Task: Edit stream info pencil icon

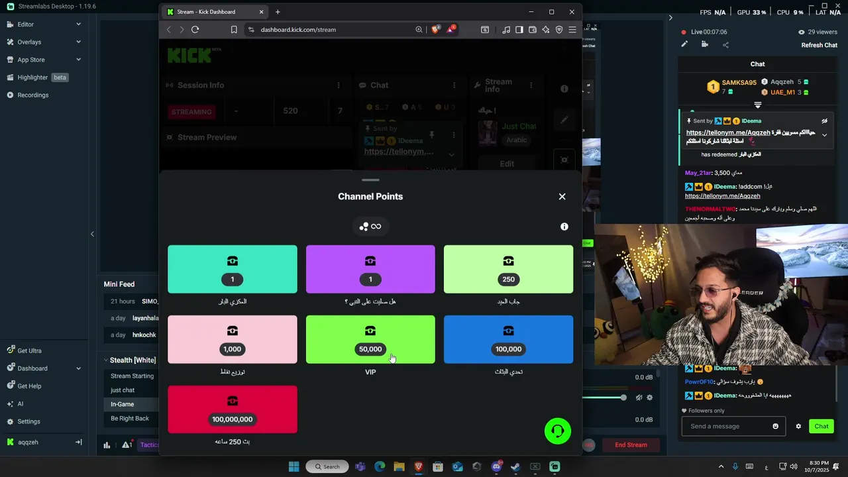Action: point(684,44)
